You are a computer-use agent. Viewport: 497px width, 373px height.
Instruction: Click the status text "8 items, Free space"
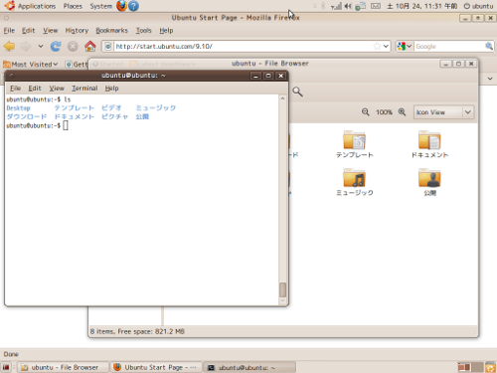[137, 331]
